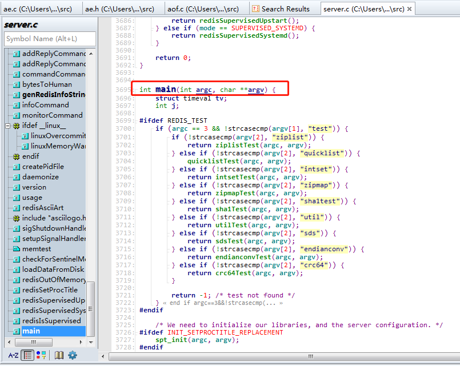This screenshot has width=460, height=366.
Task: Click symbol list horizontal scrollbar thumb
Action: pyautogui.click(x=34, y=342)
